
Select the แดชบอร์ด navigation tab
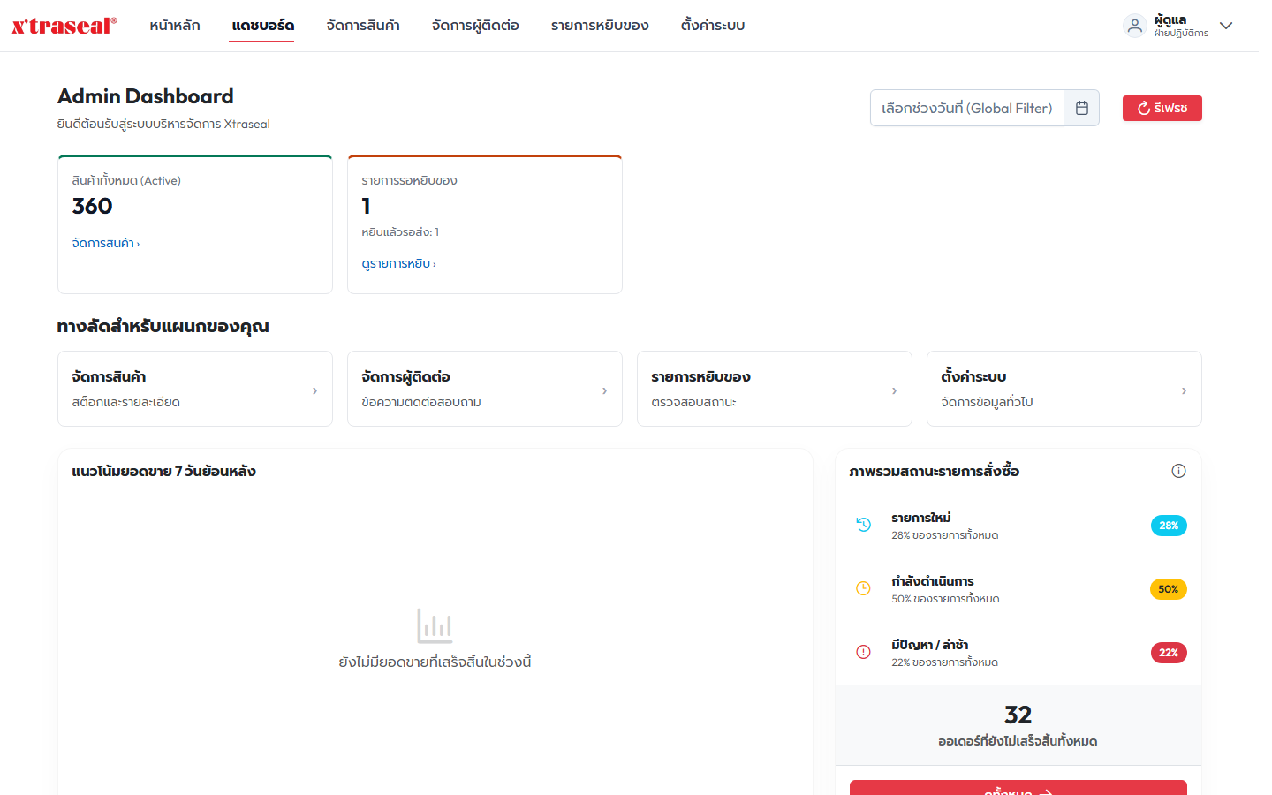(x=262, y=26)
